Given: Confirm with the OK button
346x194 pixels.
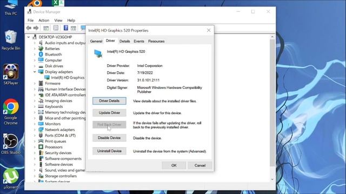Looking at the screenshot, I should (x=174, y=165).
